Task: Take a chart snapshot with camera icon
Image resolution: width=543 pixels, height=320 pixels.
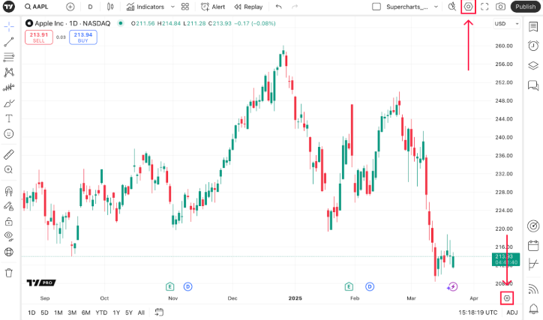Action: click(x=500, y=7)
